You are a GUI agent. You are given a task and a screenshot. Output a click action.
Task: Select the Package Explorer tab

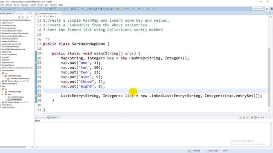click(6, 13)
